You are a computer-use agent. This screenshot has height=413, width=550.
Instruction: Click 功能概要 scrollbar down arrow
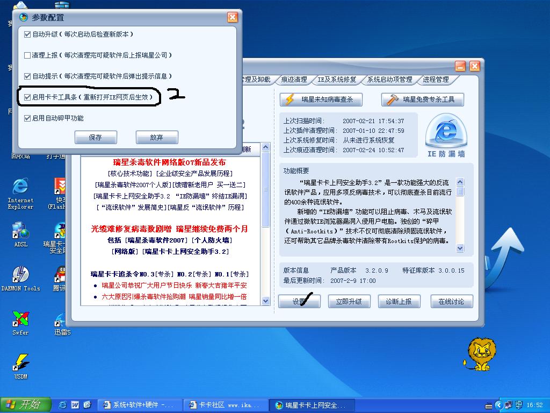pos(460,248)
